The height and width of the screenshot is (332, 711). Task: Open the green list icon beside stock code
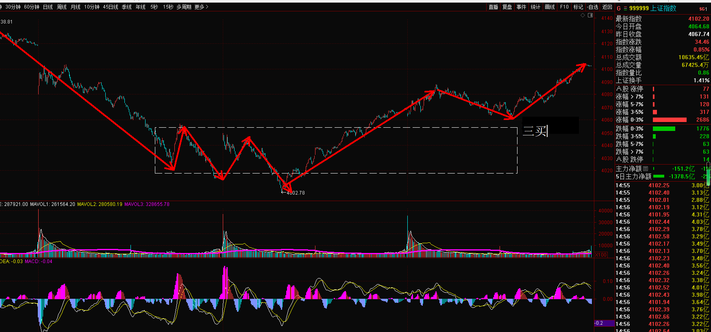point(625,8)
